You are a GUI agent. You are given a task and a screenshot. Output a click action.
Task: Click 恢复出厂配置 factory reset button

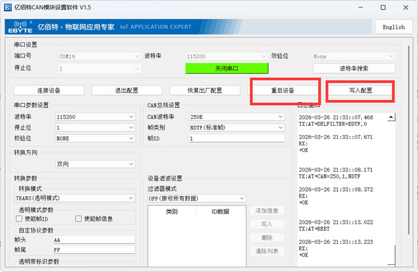[x=204, y=91]
